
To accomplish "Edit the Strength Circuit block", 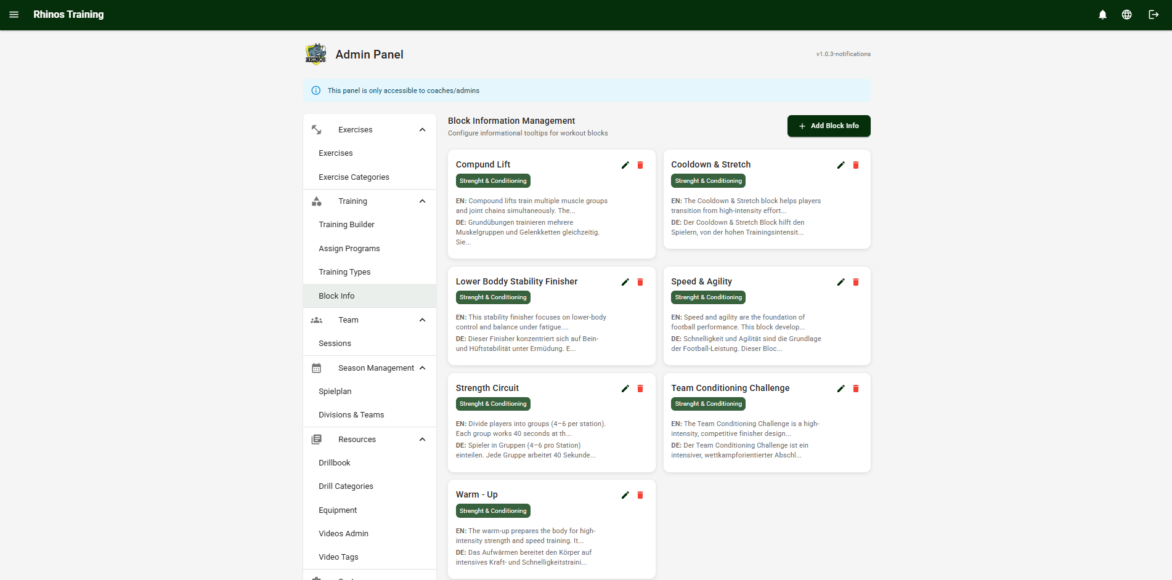I will click(625, 389).
